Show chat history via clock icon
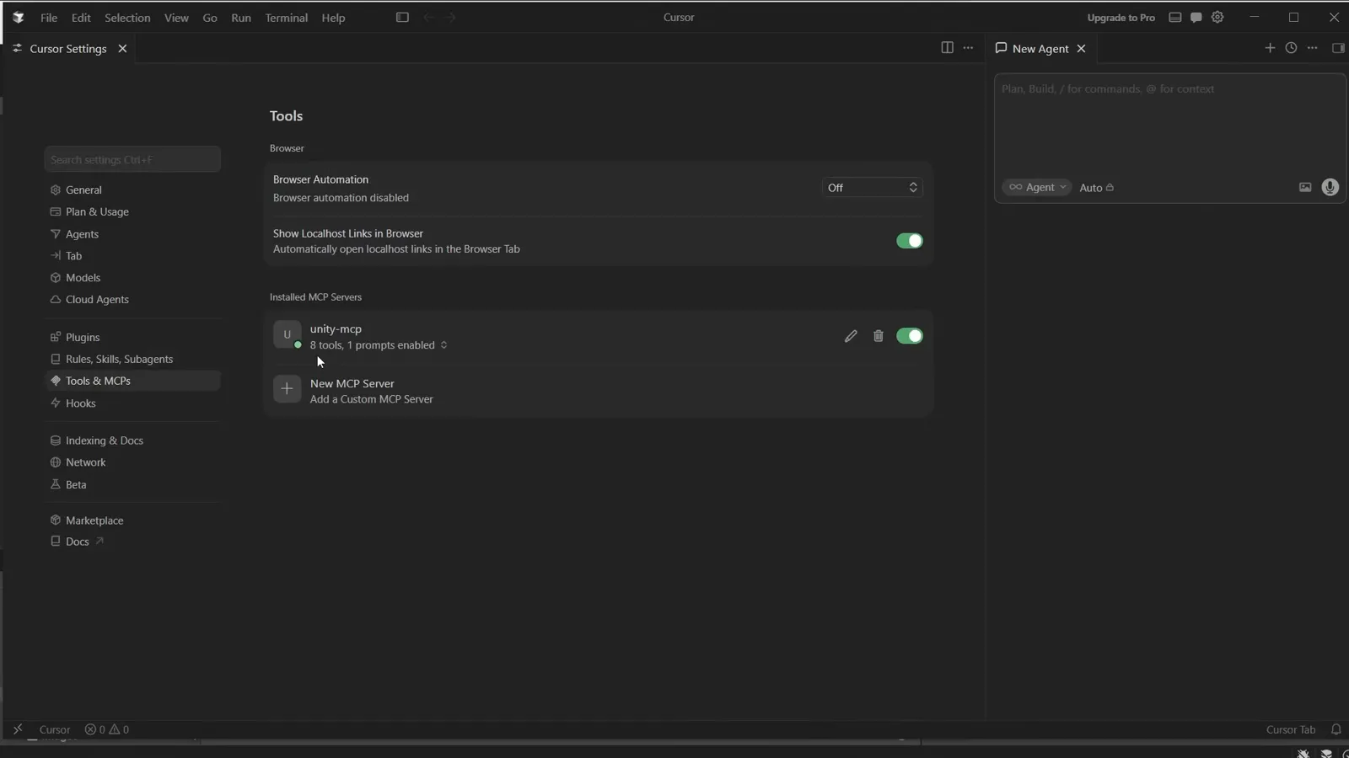 pos(1291,48)
